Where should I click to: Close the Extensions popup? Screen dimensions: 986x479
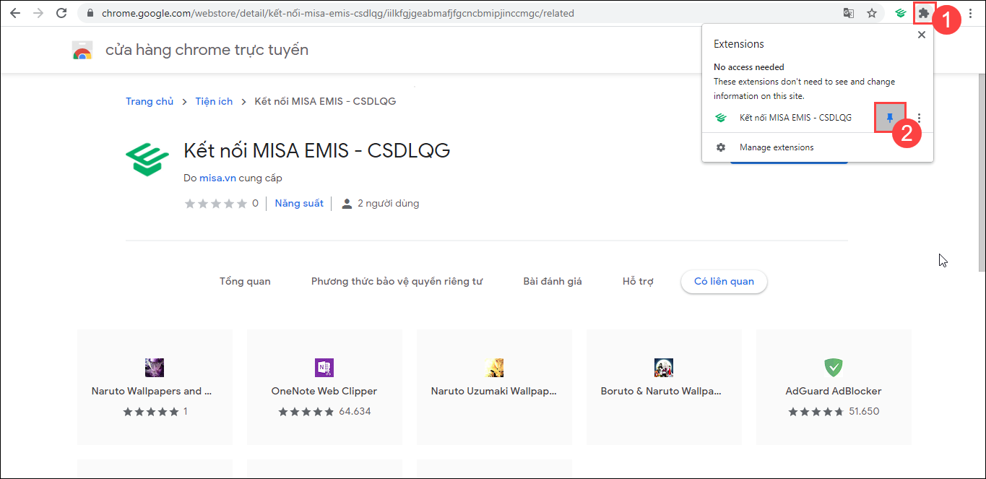921,35
